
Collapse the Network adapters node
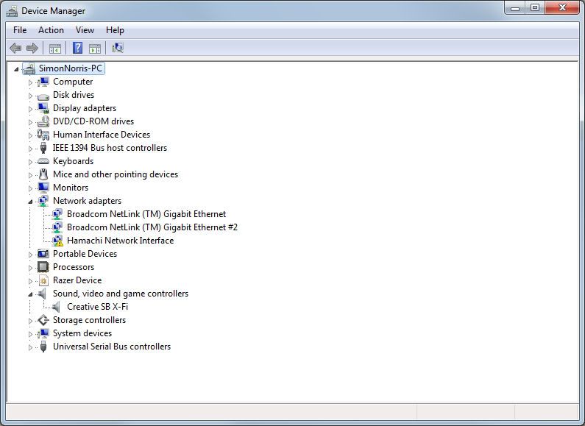pos(31,202)
